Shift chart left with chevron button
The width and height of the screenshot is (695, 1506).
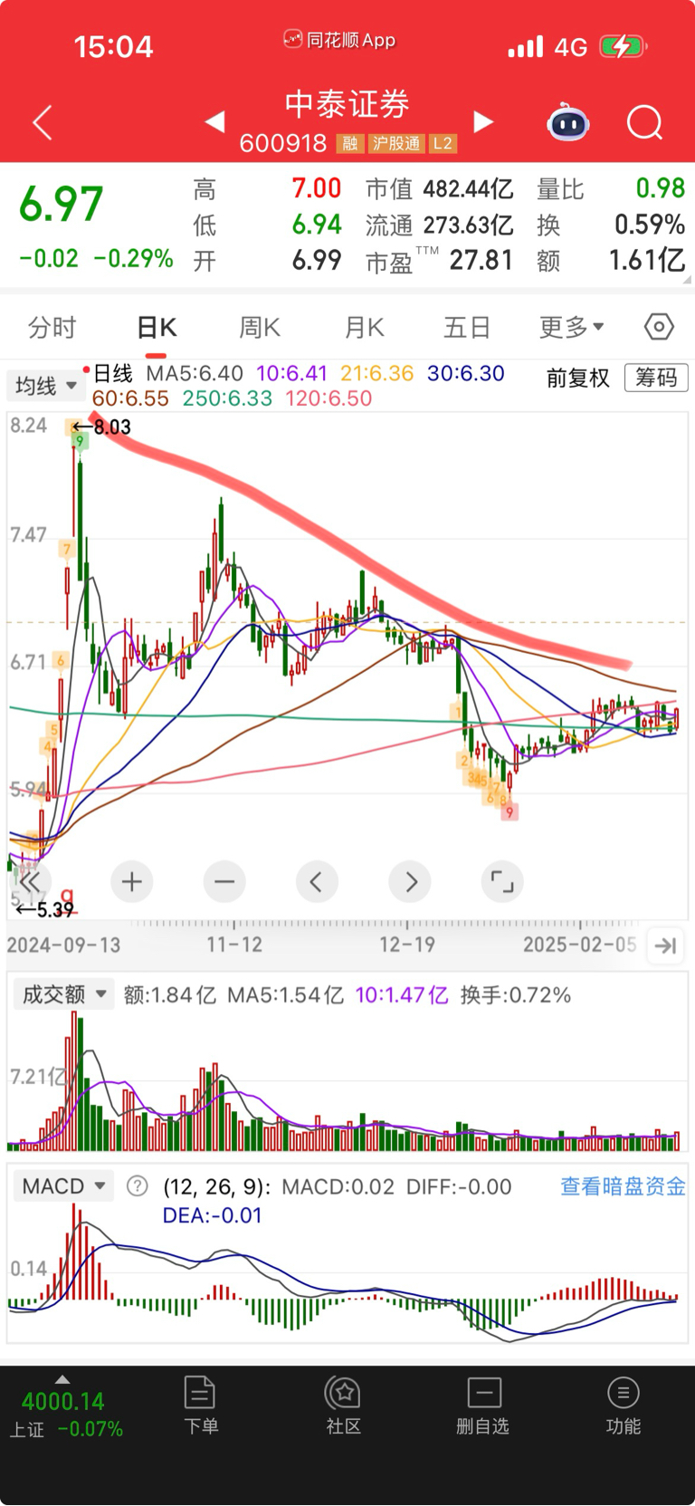point(317,881)
